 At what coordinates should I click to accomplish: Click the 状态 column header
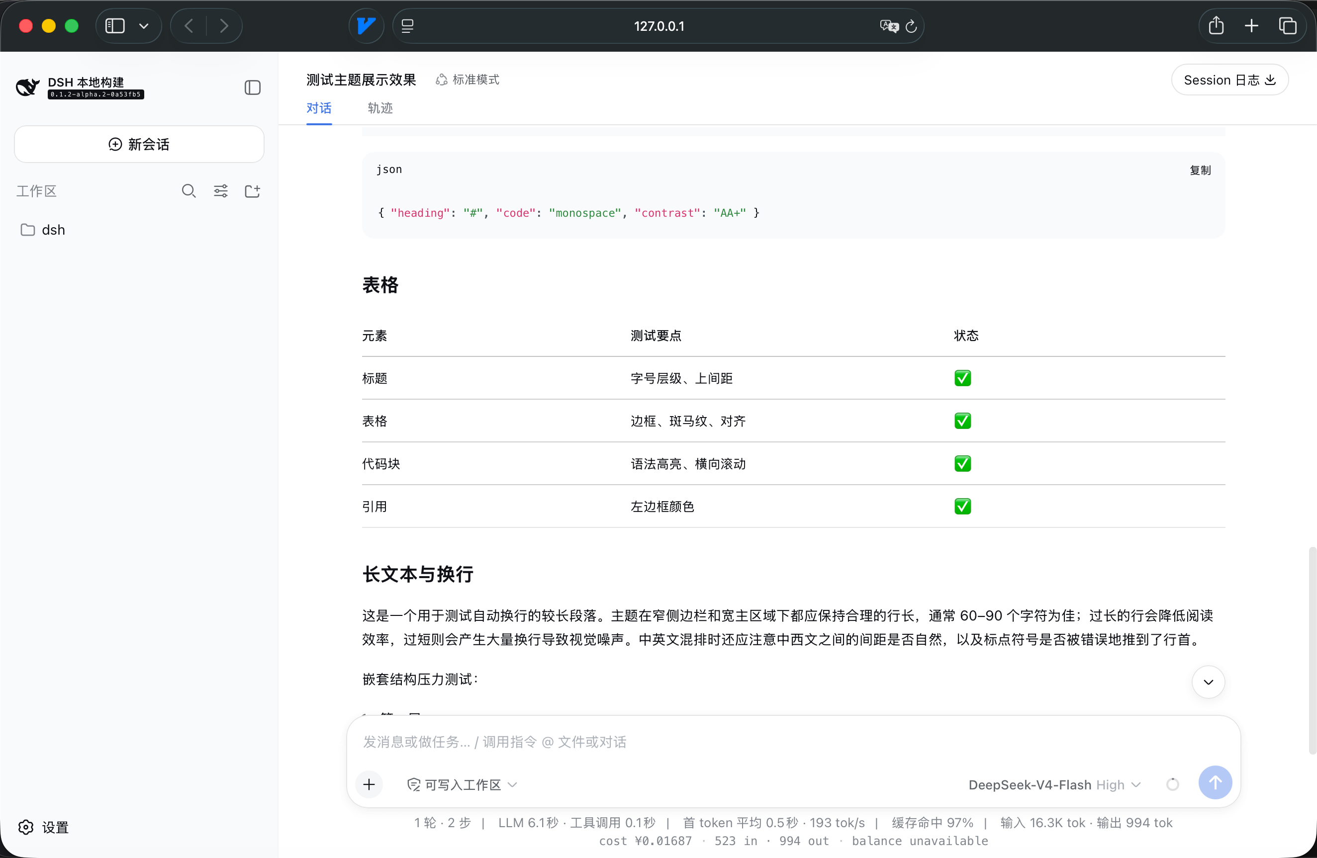tap(966, 335)
